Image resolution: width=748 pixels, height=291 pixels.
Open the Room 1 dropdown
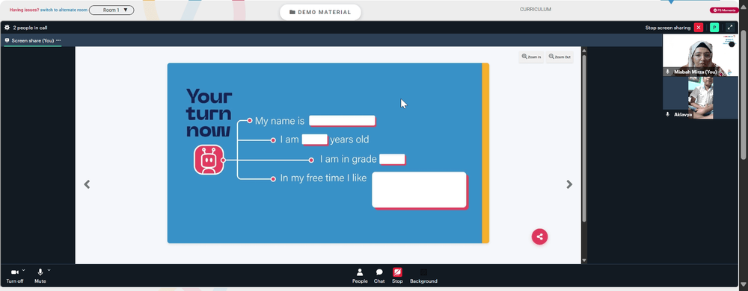tap(111, 10)
